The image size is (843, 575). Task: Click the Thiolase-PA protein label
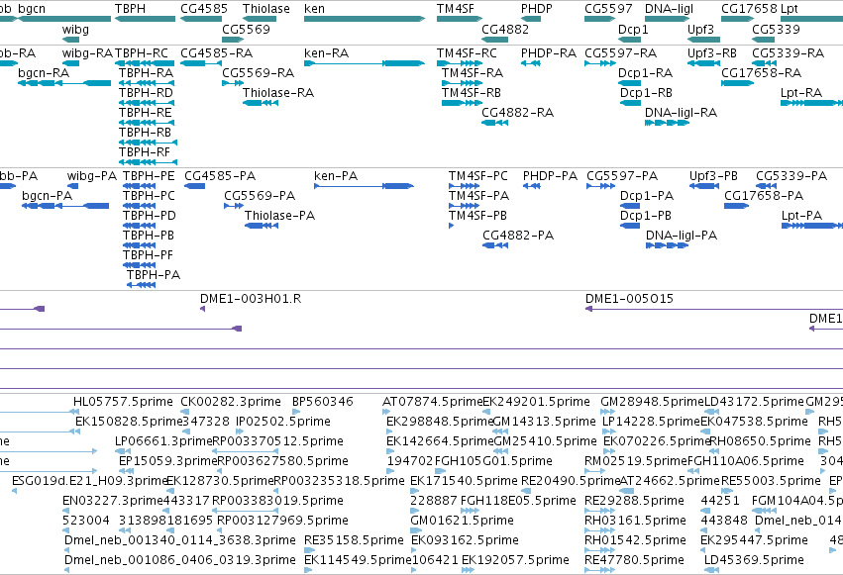pyautogui.click(x=279, y=216)
